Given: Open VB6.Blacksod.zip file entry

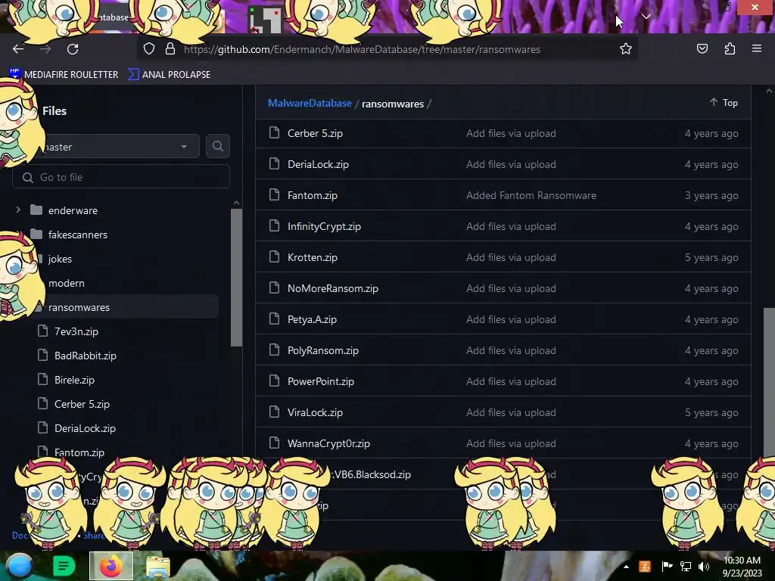Looking at the screenshot, I should 372,474.
